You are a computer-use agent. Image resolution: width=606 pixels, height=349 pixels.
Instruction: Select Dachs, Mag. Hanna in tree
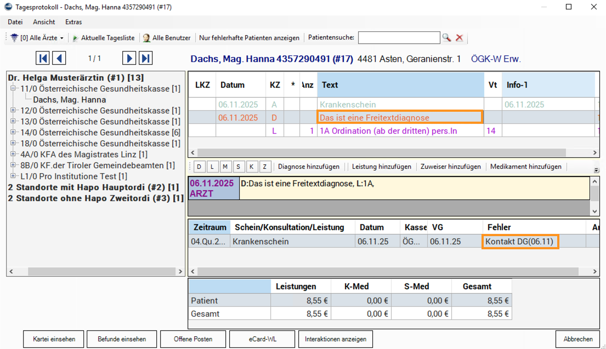pos(70,100)
